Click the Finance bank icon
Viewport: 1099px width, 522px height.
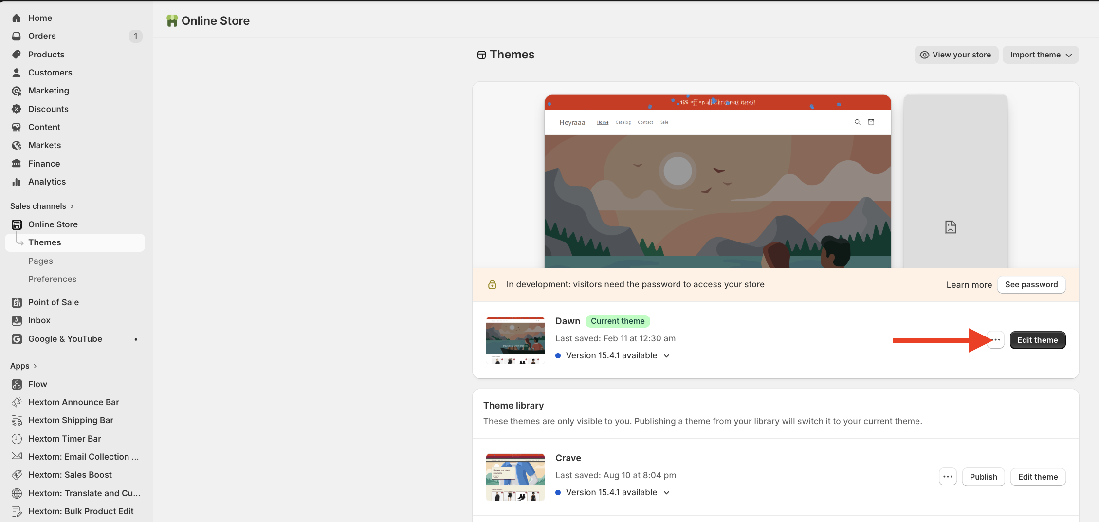click(x=17, y=164)
